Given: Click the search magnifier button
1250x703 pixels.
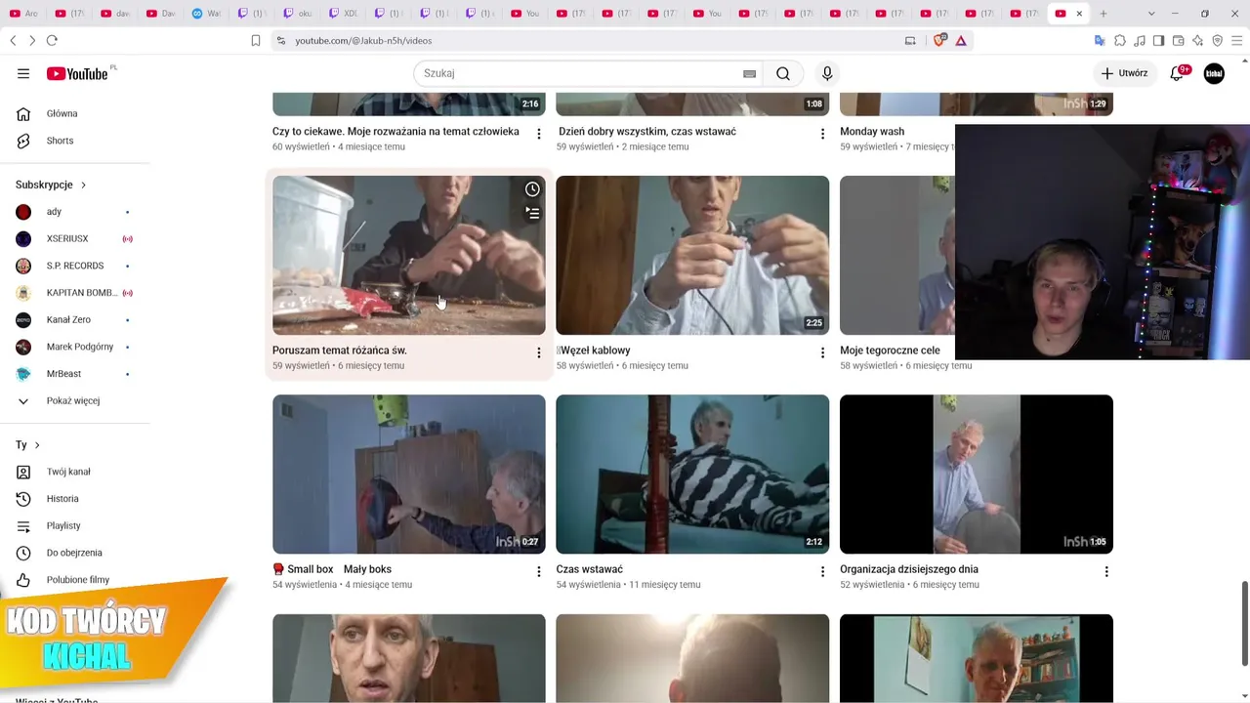Looking at the screenshot, I should [x=783, y=73].
